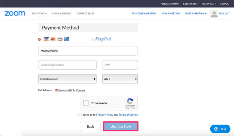Screen dimensions: 234x136
Task: Open the Expiration Date month dropdown
Action: [x=68, y=79]
